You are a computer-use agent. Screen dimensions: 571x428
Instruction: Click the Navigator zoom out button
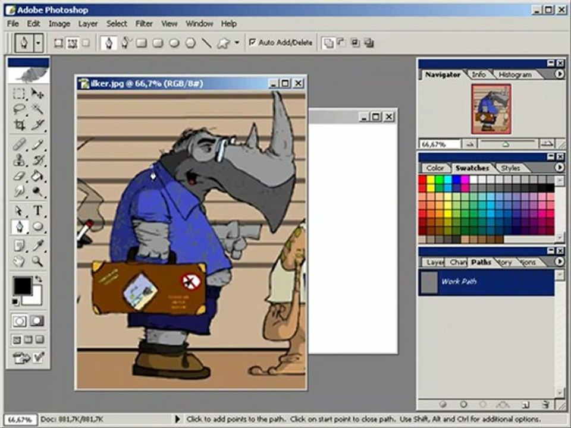coord(469,144)
